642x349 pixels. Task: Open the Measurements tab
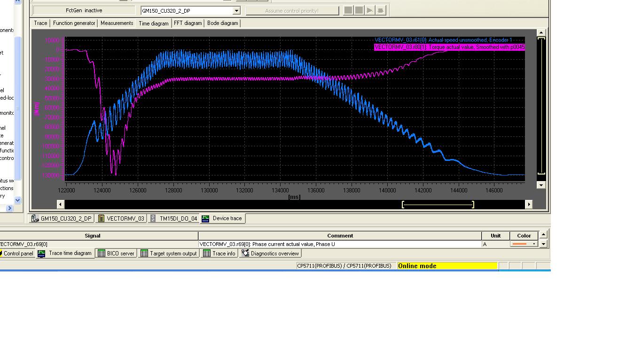tap(117, 23)
